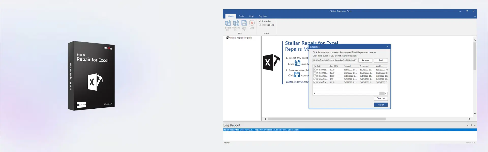Screen dimensions: 488x152
Task: Close the Log Report panel
Action: (x=475, y=125)
